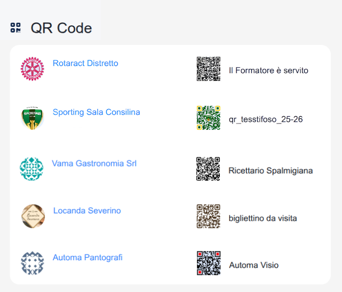Select the text Automa Visio
This screenshot has width=342, height=292.
pos(254,265)
